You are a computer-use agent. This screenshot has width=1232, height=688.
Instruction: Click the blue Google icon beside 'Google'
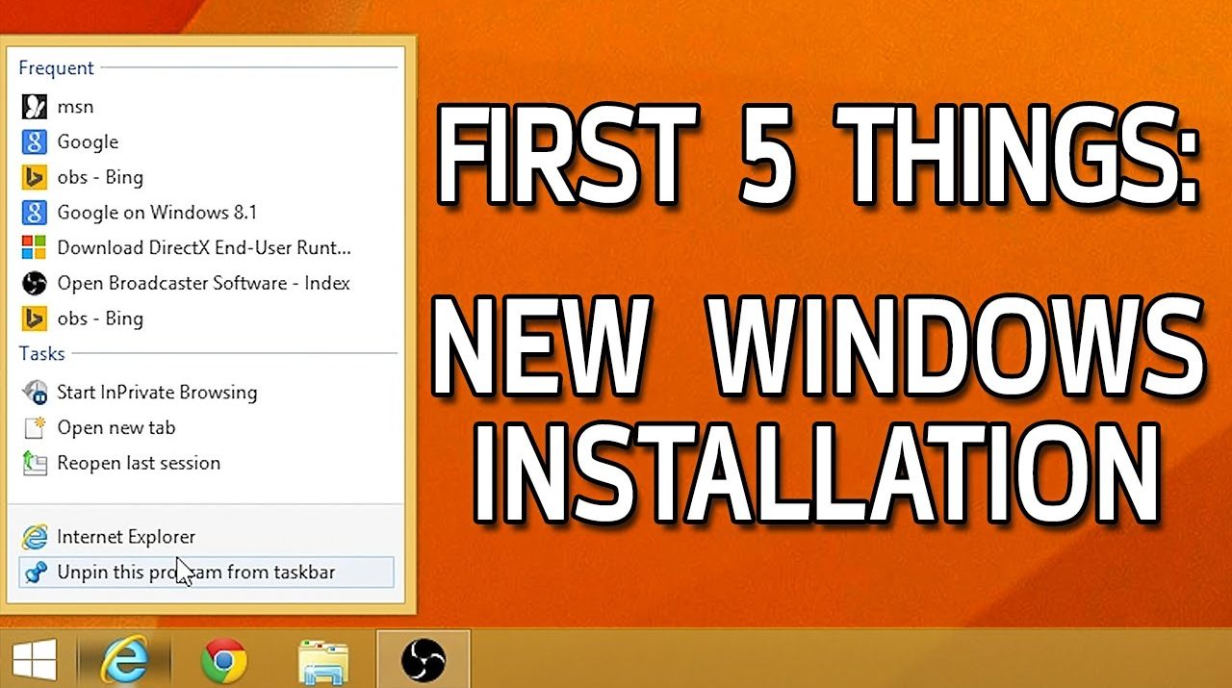(35, 142)
